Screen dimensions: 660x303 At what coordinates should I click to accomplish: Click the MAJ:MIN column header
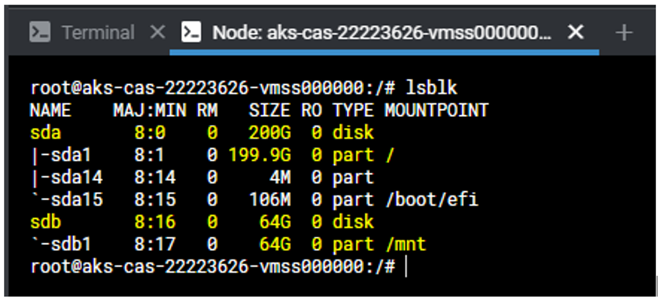(149, 110)
